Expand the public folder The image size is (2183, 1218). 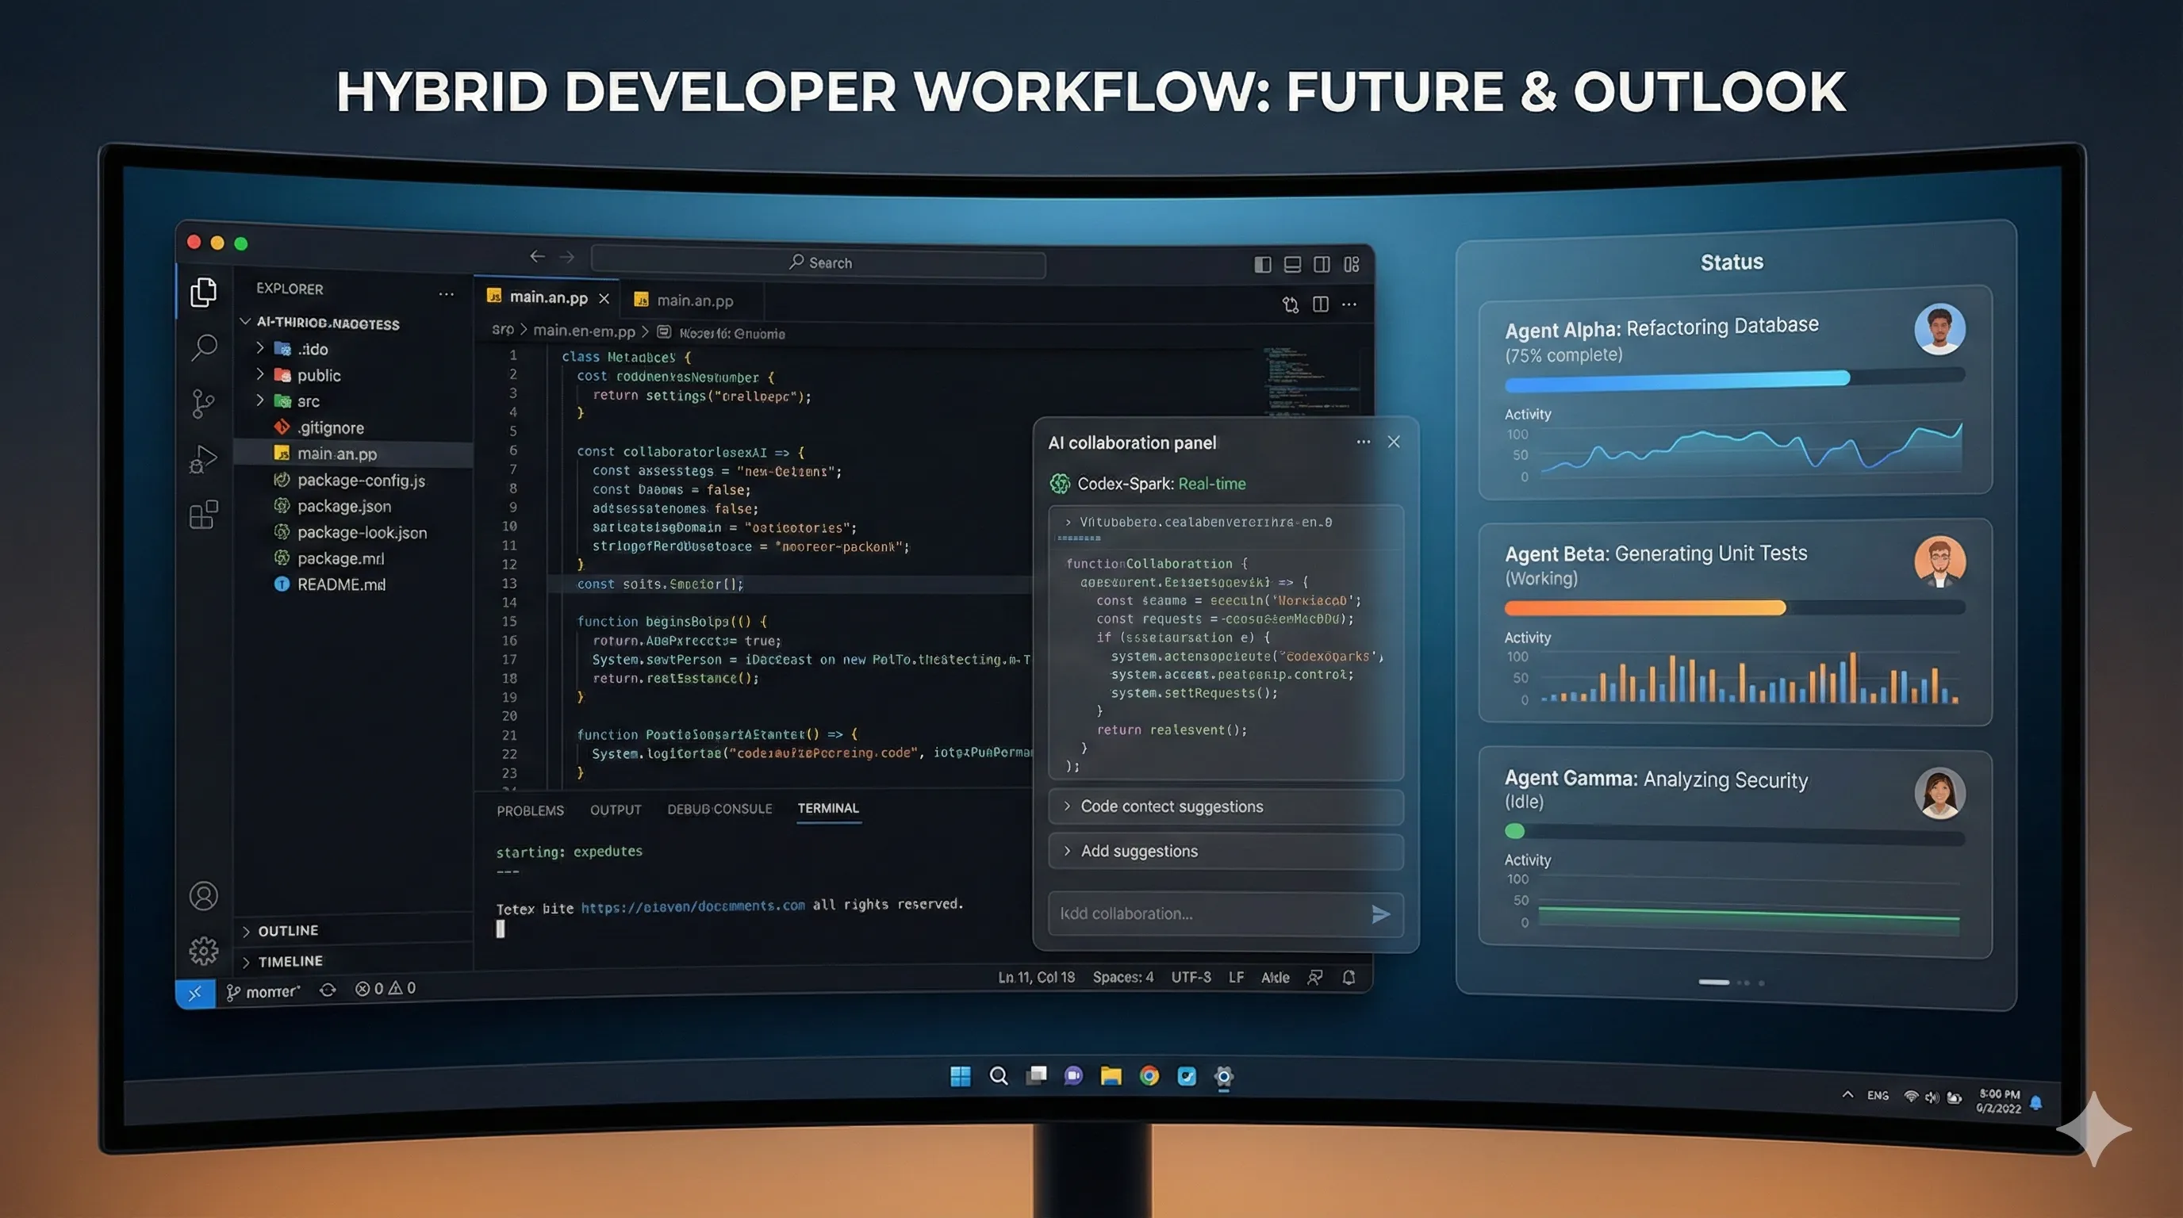point(319,375)
